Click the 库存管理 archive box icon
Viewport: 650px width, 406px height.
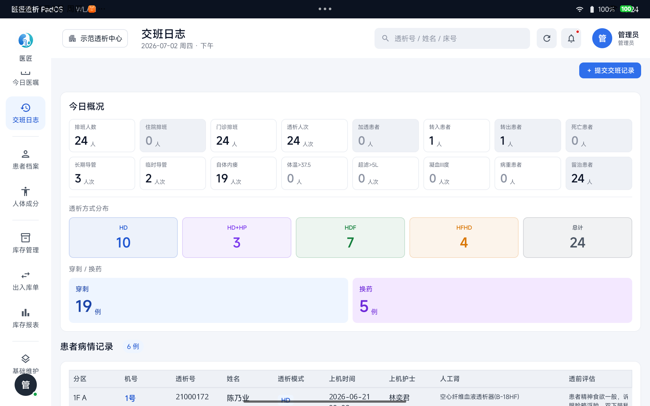(25, 238)
